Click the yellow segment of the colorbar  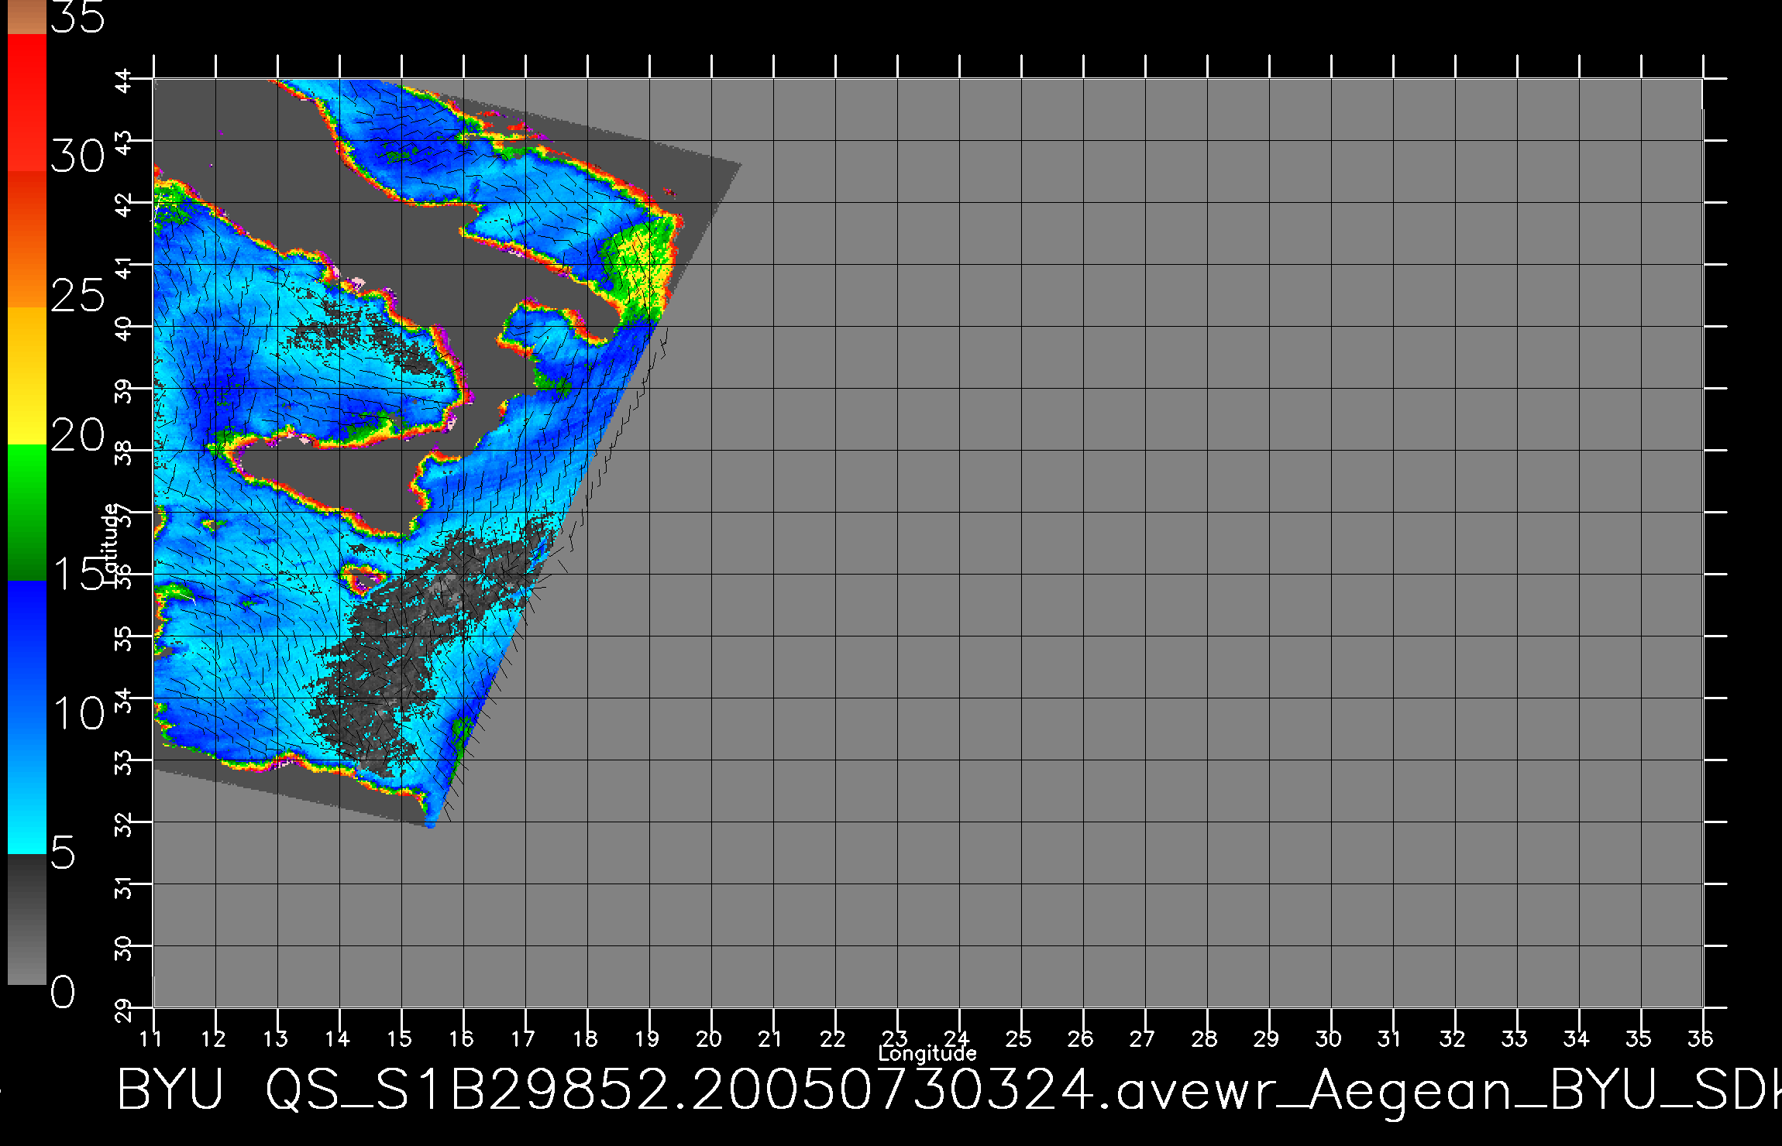pos(27,376)
